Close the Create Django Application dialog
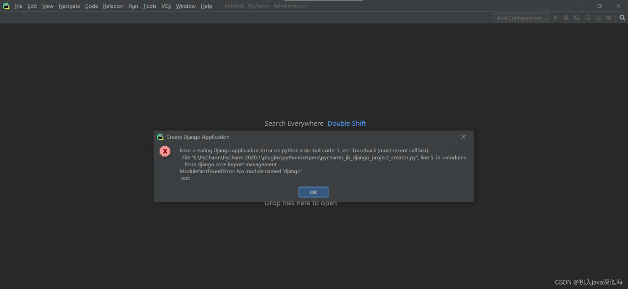 [x=463, y=137]
